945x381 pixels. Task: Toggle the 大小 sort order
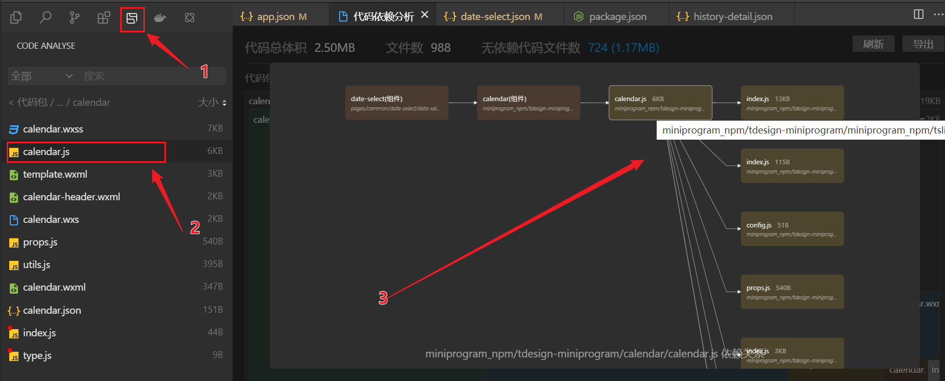tap(212, 103)
